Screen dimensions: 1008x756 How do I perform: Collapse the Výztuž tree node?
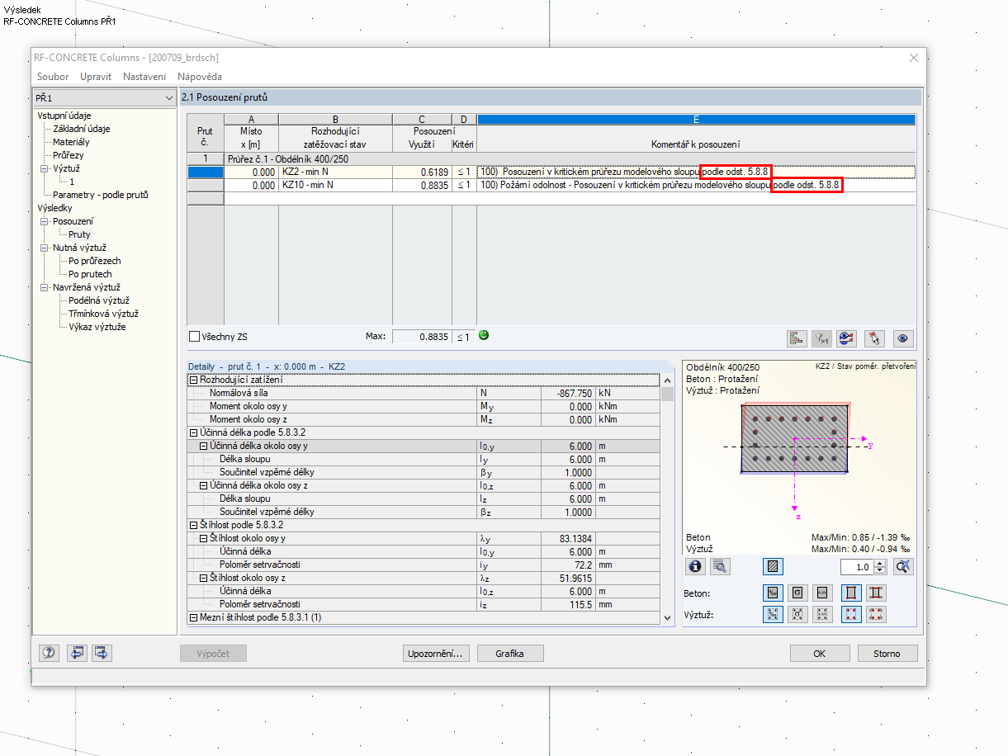45,168
